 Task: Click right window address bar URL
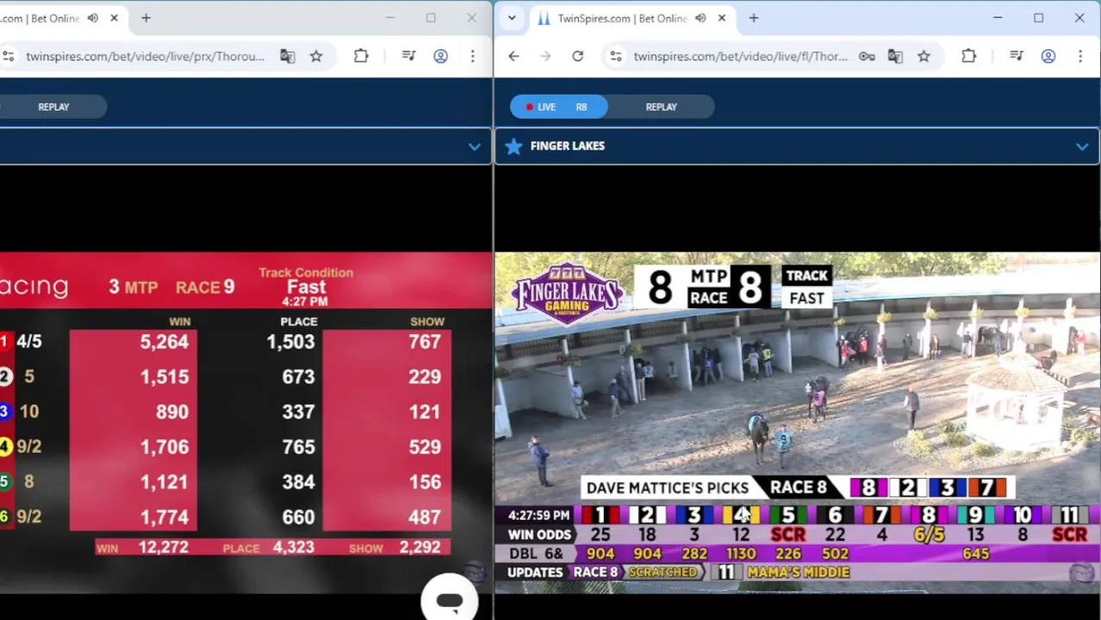(741, 56)
